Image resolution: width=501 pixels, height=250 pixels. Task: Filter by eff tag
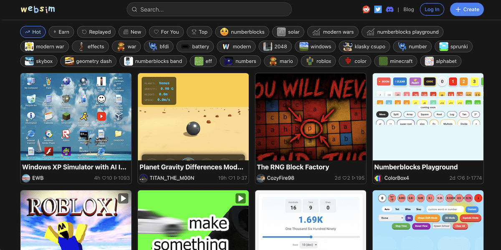tap(203, 61)
